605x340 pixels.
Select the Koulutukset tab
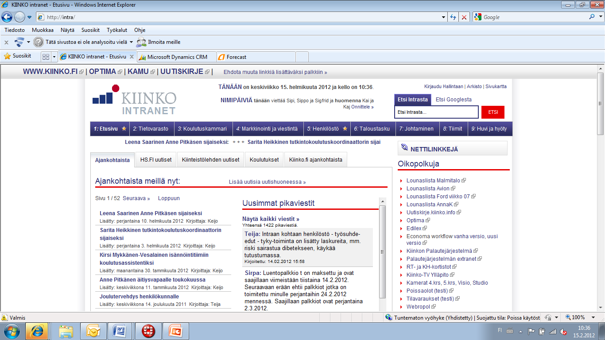tap(264, 160)
